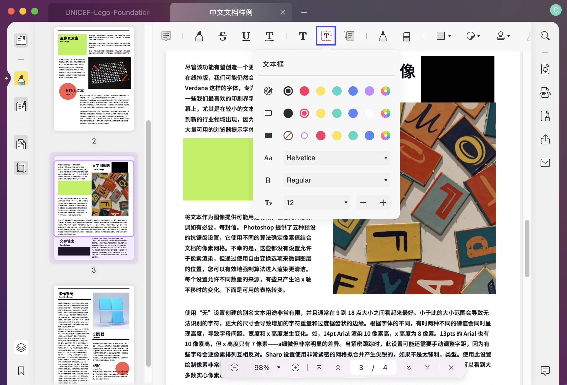Jump to the first page
Image resolution: width=567 pixels, height=385 pixels.
click(x=319, y=367)
